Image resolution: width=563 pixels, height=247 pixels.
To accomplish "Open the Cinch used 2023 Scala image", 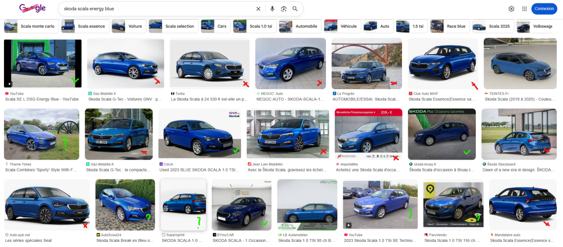I will [x=200, y=134].
